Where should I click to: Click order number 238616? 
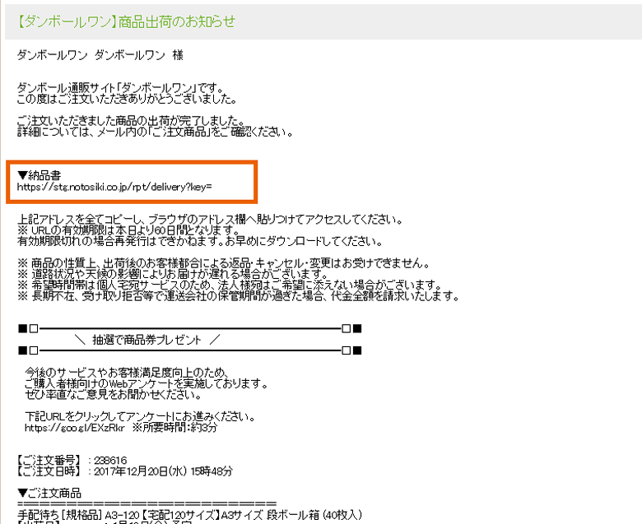coord(110,460)
